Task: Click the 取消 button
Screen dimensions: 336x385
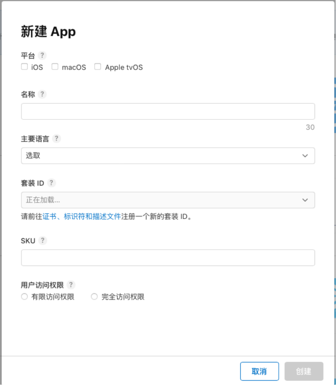Action: pos(259,371)
